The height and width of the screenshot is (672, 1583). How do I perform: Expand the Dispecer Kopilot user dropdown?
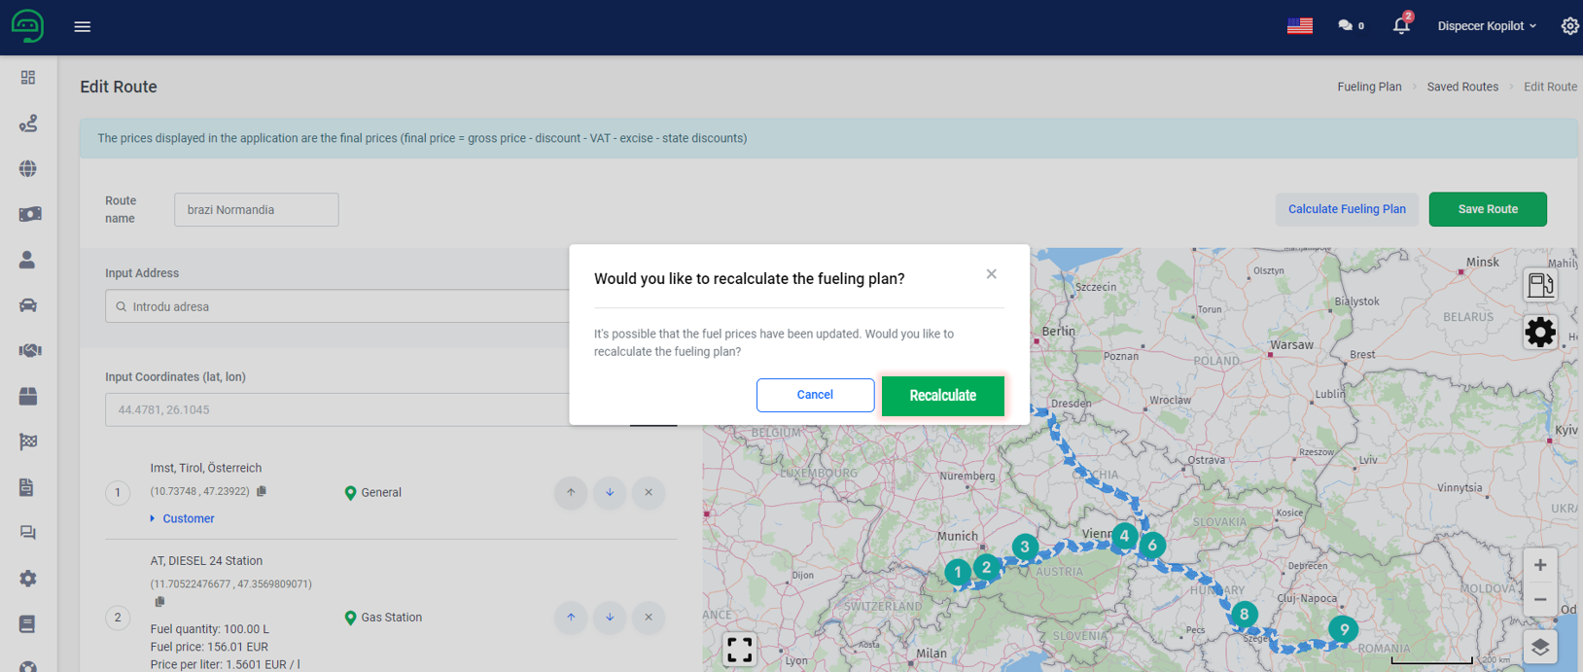pyautogui.click(x=1486, y=26)
